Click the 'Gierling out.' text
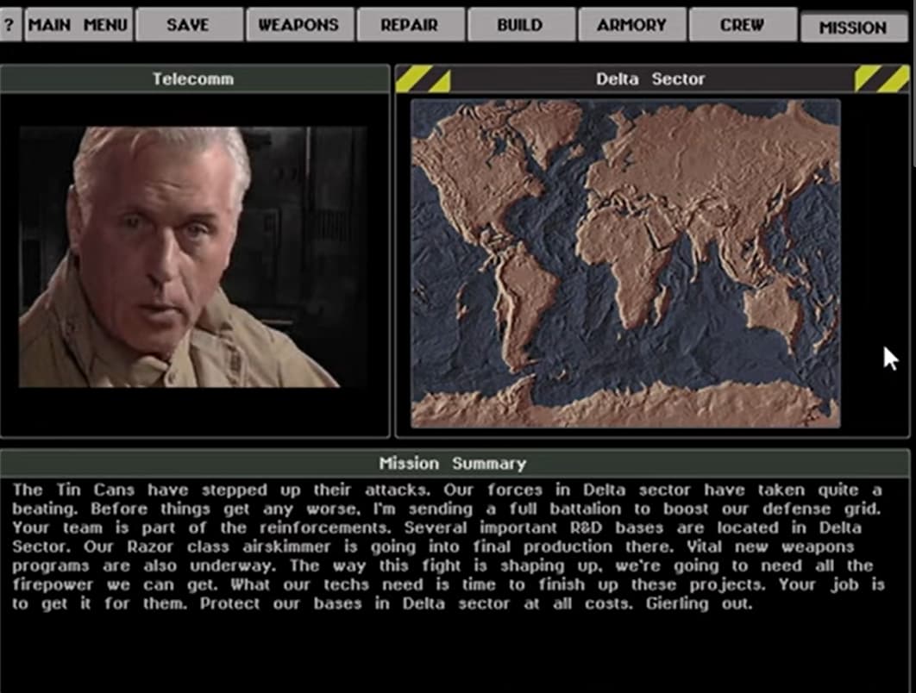Screen dimensions: 916x693 [x=699, y=603]
